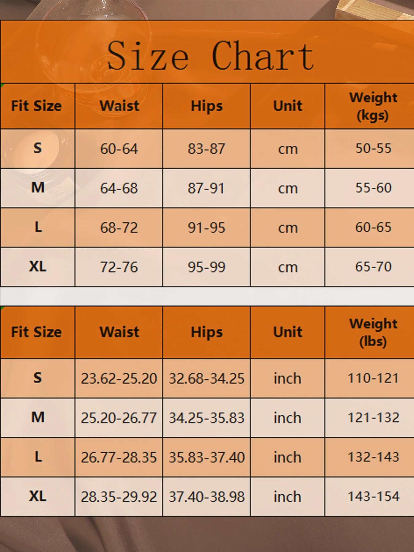Click the 72-76 waist cell
This screenshot has height=552, width=414.
point(119,267)
